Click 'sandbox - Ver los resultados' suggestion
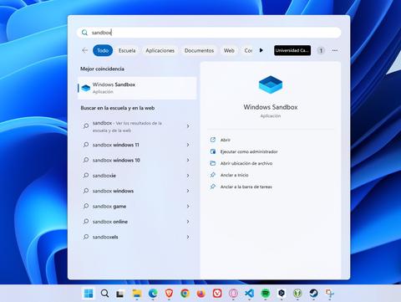 [127, 126]
